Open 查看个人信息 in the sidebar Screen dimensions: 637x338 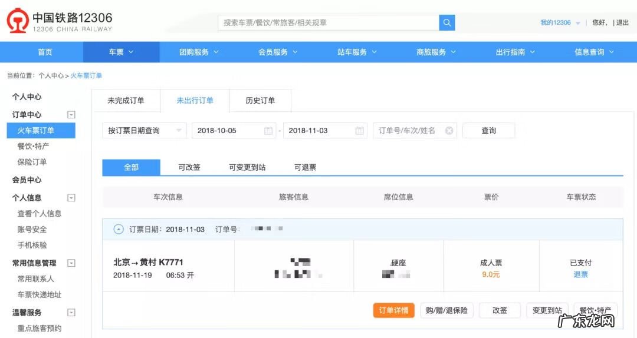(40, 213)
